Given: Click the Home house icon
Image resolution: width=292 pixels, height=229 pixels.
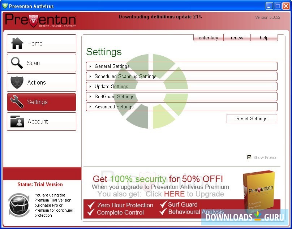Looking at the screenshot, I should 17,43.
